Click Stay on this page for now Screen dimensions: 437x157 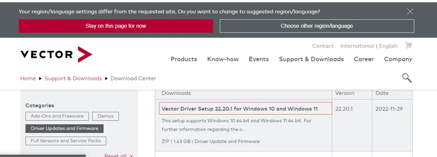click(116, 26)
